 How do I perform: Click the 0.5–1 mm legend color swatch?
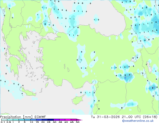pos(10,120)
